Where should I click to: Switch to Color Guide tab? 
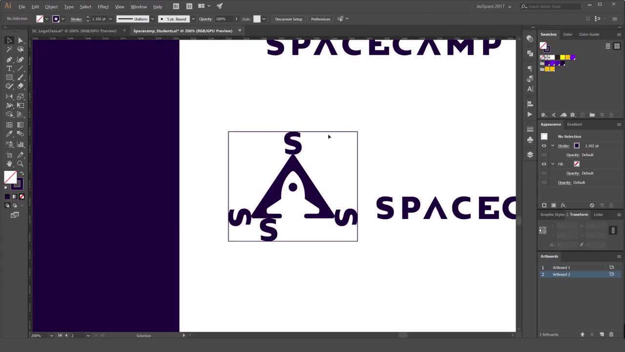pos(589,34)
